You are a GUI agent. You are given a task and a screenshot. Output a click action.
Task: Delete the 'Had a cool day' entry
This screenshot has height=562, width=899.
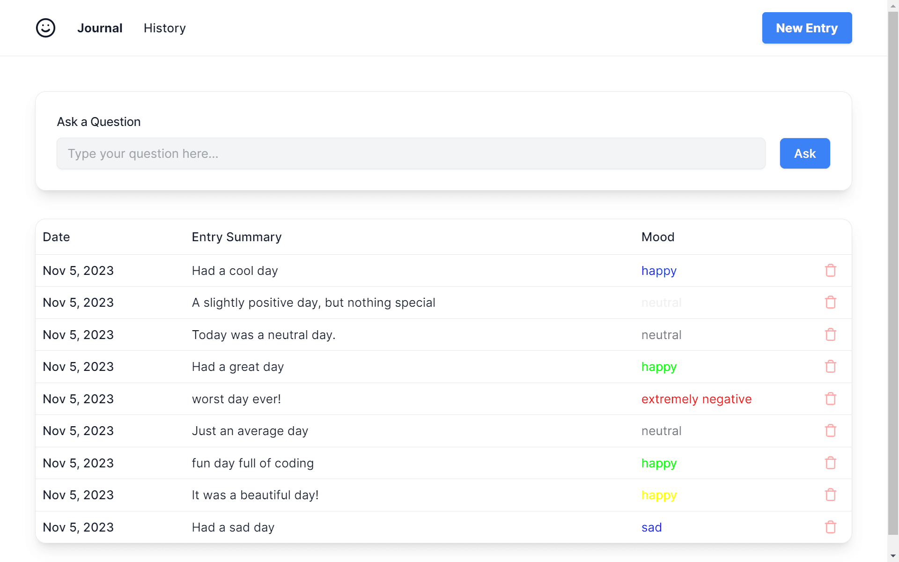point(830,271)
